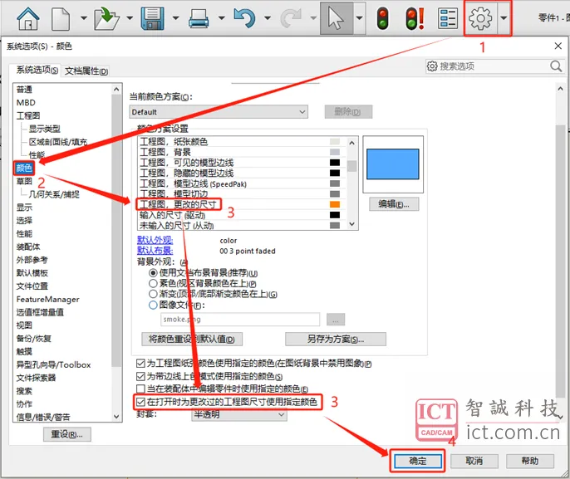
Task: Click the 帮助 button
Action: (x=530, y=462)
